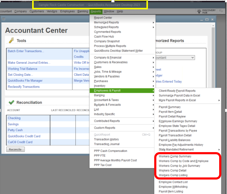Expand the Company & Financial submenu

tap(153, 58)
